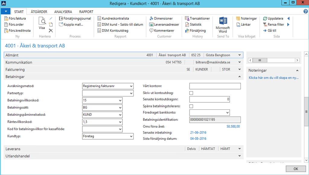
Task: Show Länkar attachments
Action: pyautogui.click(x=244, y=24)
